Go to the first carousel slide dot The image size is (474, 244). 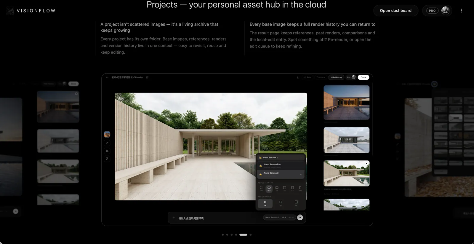coord(223,235)
